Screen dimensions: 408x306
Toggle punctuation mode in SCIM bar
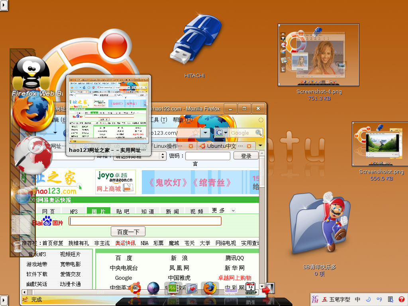(379, 300)
